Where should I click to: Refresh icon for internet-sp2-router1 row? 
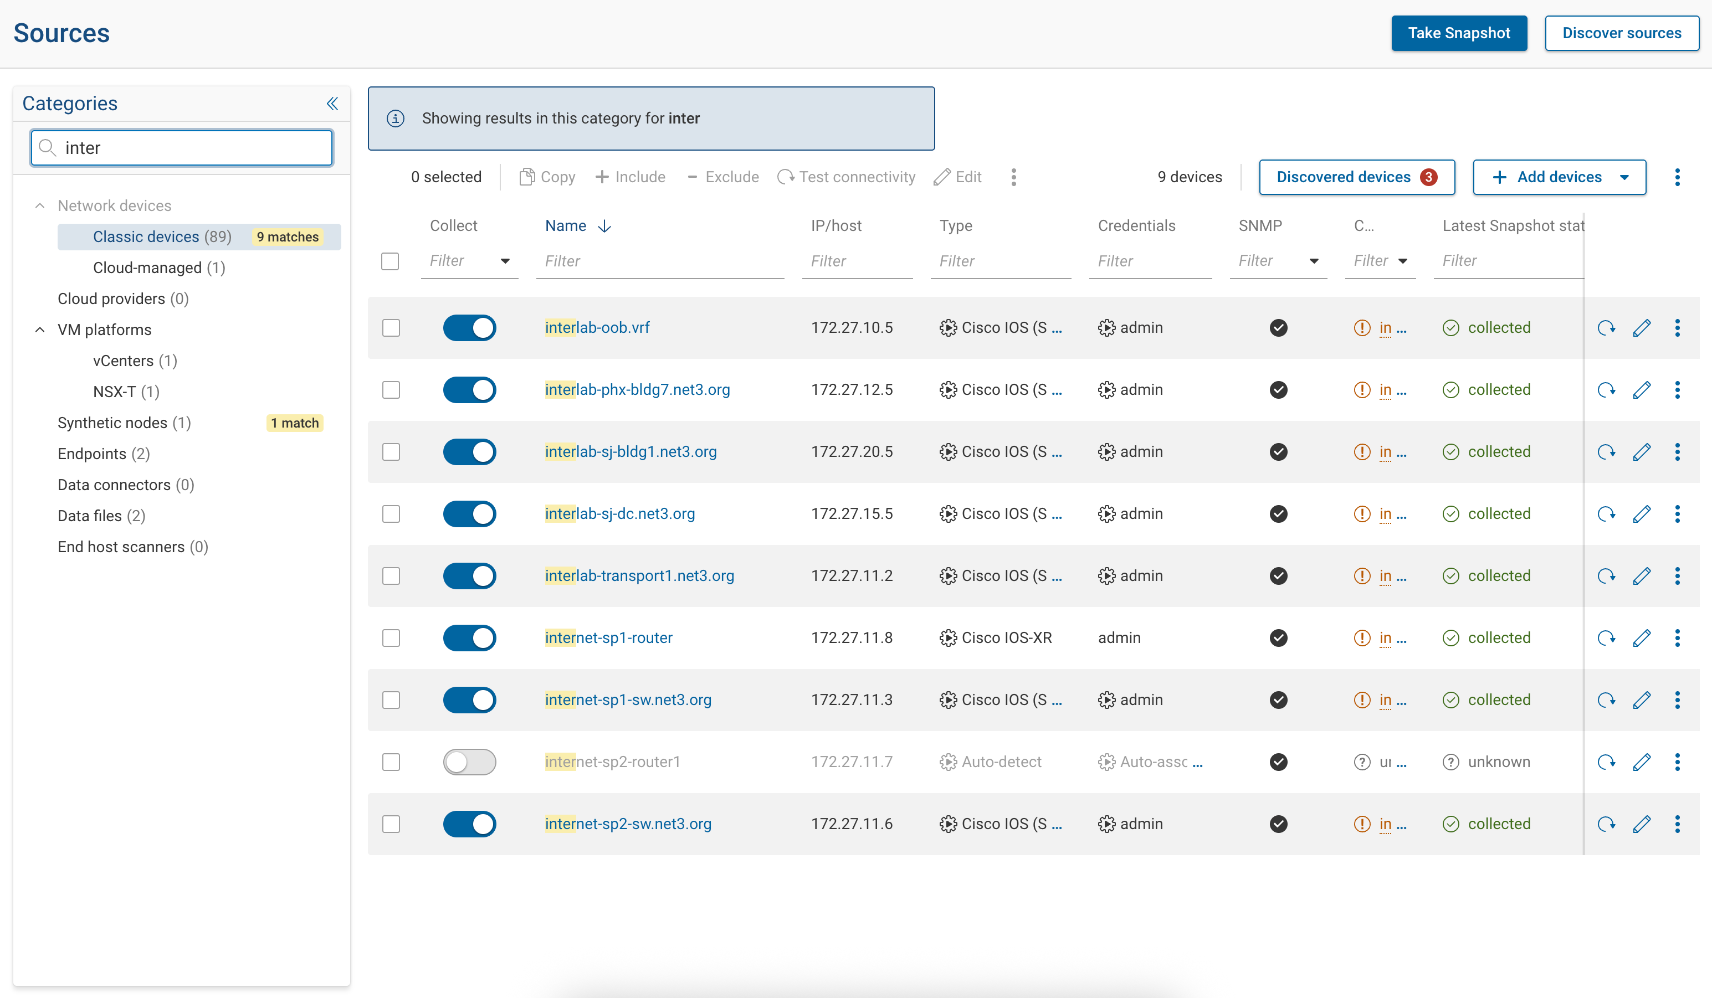(x=1606, y=762)
